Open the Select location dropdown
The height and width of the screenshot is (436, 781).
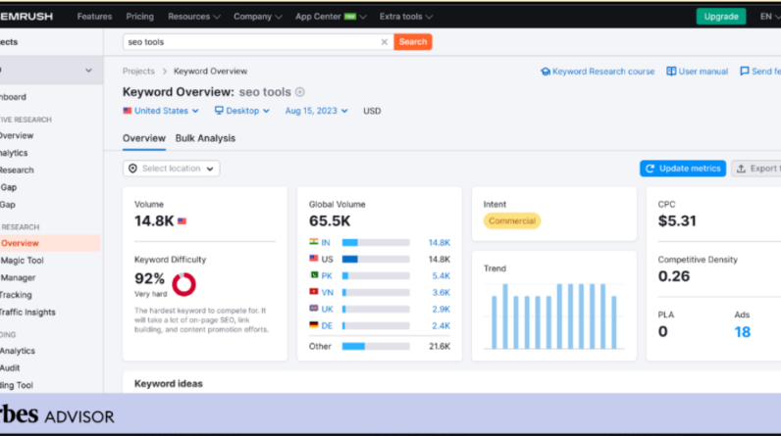(172, 169)
